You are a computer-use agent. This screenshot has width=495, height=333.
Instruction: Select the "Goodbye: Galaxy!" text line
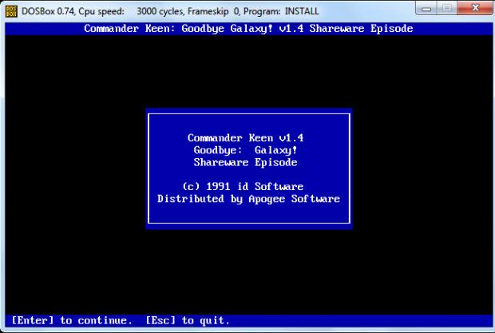tap(245, 149)
